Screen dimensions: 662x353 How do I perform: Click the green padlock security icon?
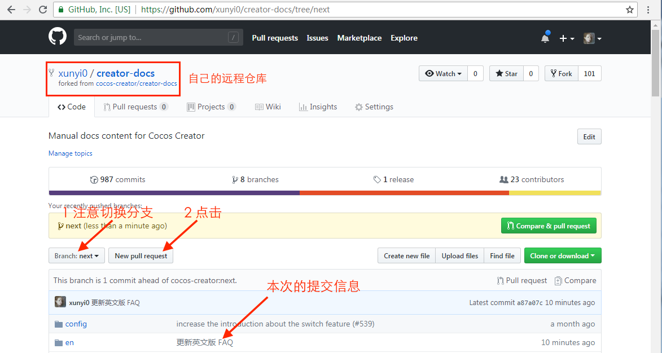tap(61, 9)
